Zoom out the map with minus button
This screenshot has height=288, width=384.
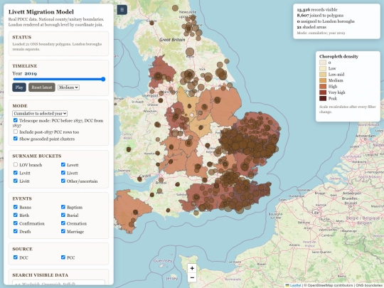point(192,277)
